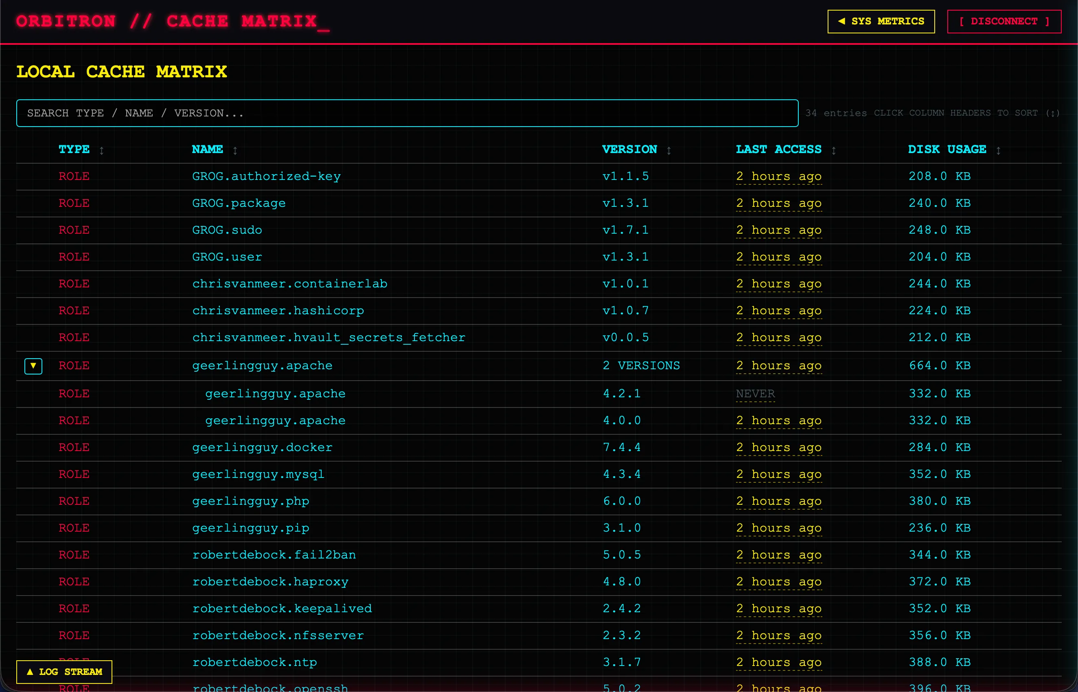
Task: Click version 5.0.5 of robertdebock.fail2ban
Action: [x=622, y=555]
